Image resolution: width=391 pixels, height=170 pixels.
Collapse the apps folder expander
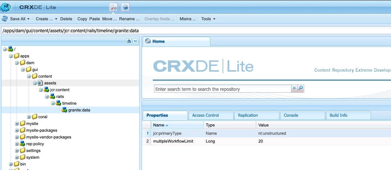(x=11, y=56)
